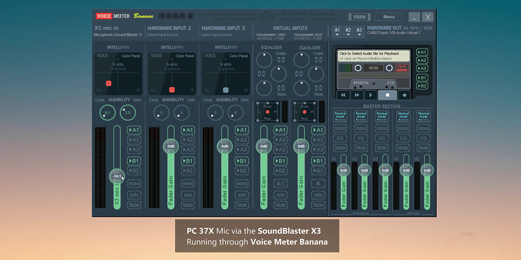Click the A3 master fader 0dB knob
The width and height of the screenshot is (521, 260).
point(385,170)
